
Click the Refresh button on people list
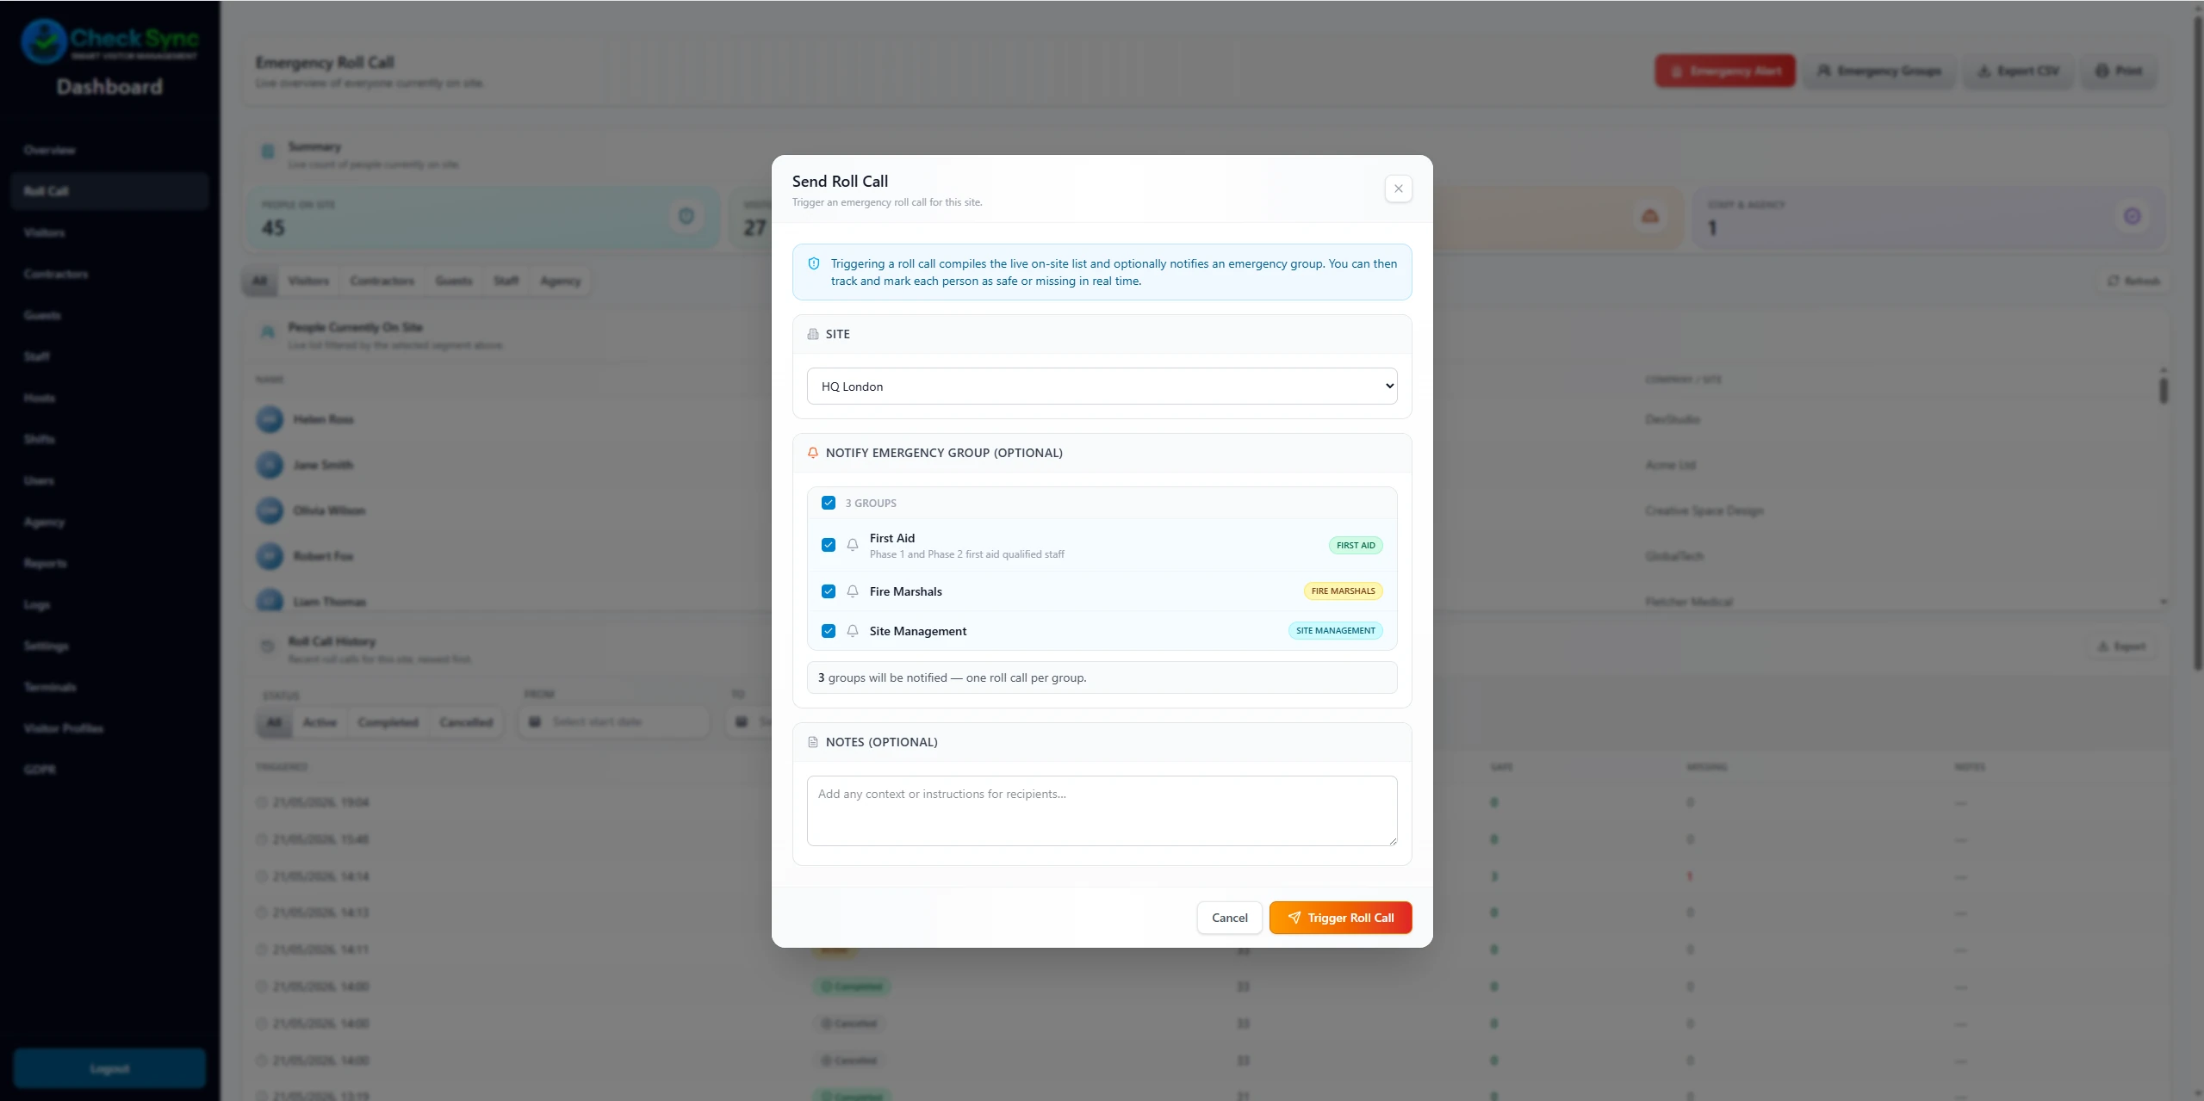click(2133, 281)
